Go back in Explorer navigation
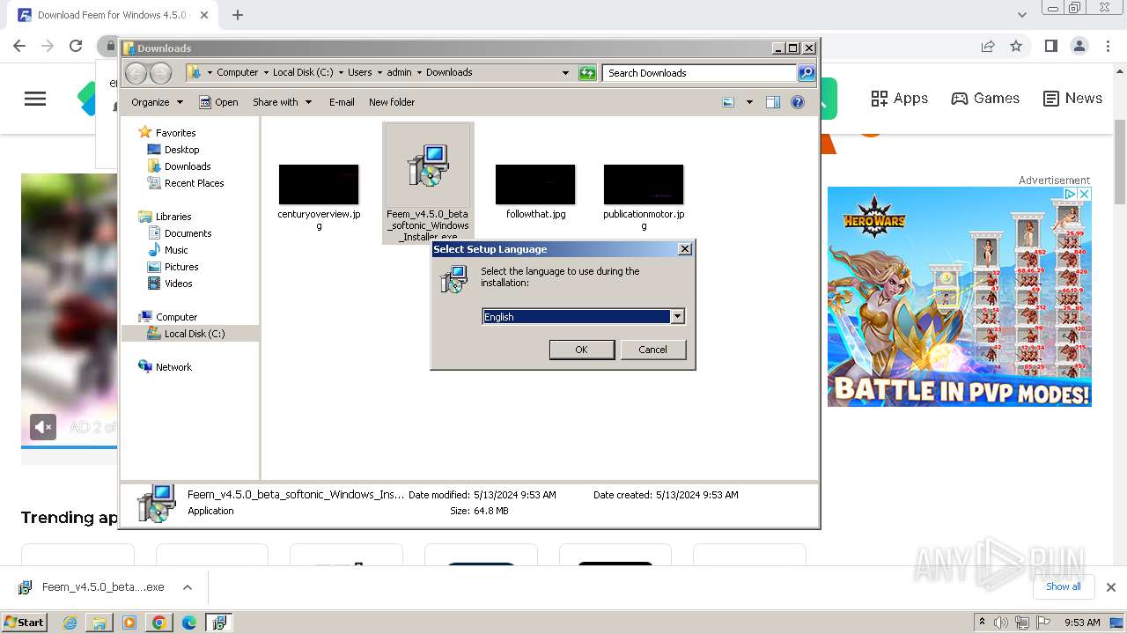Screen dimensions: 1127x634 [x=136, y=73]
